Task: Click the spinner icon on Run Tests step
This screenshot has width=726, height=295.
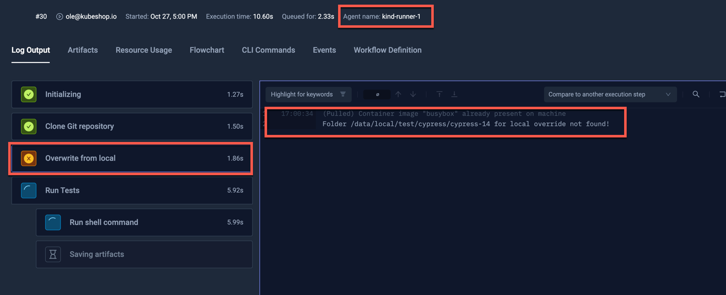Action: coord(29,190)
